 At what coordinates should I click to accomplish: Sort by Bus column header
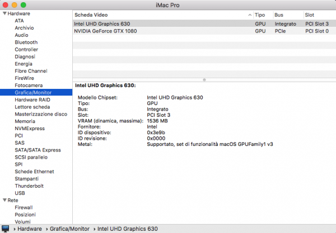(288, 15)
